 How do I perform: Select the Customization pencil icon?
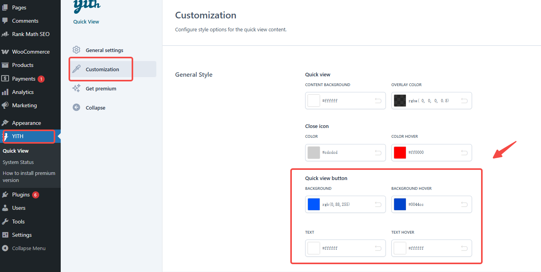(76, 69)
